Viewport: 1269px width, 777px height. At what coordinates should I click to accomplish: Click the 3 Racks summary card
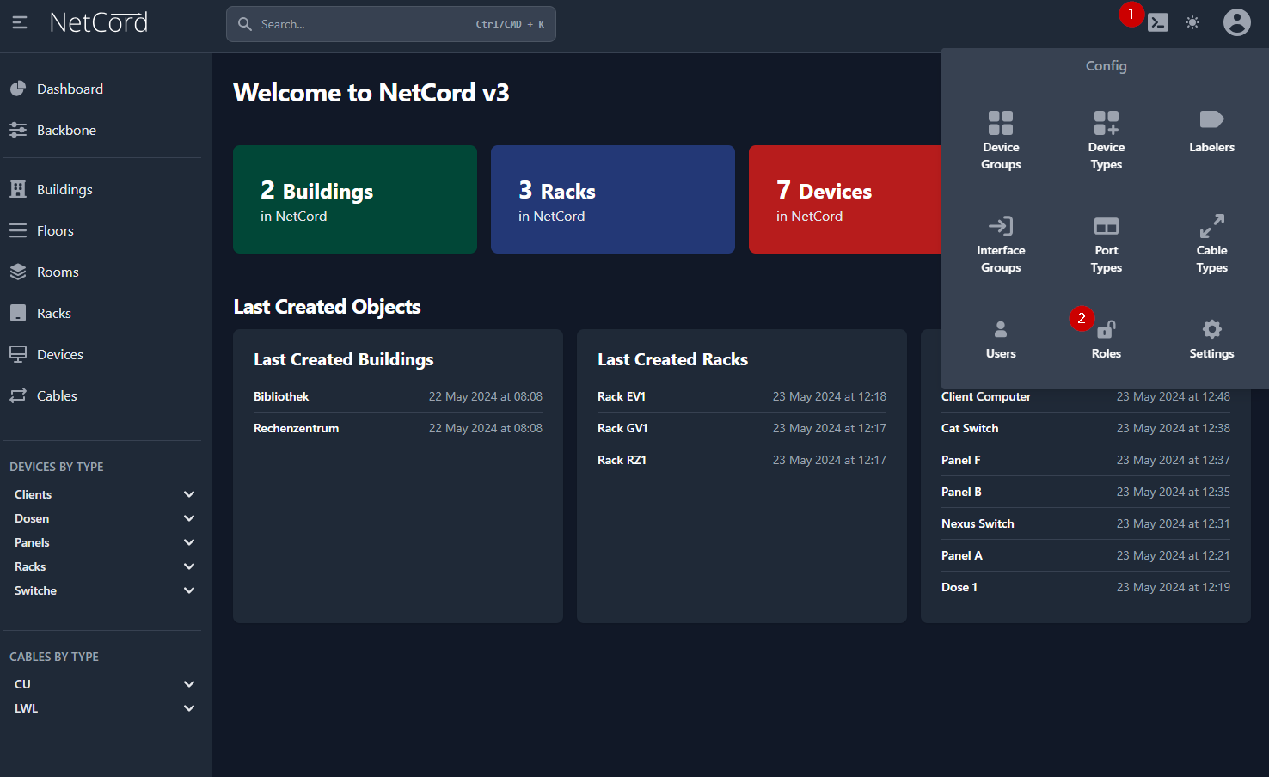[612, 199]
